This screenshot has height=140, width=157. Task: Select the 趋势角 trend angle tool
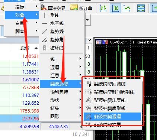tap(62, 40)
